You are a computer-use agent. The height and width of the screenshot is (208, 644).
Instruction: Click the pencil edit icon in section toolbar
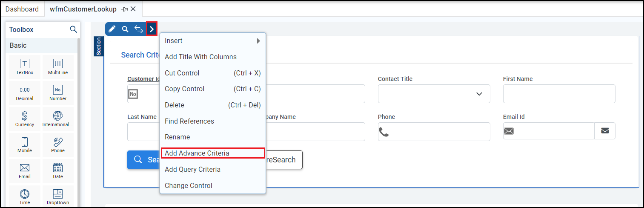tap(112, 29)
